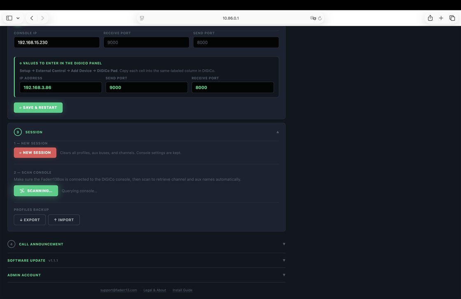Click the spinner icon in Scanning button

(22, 191)
